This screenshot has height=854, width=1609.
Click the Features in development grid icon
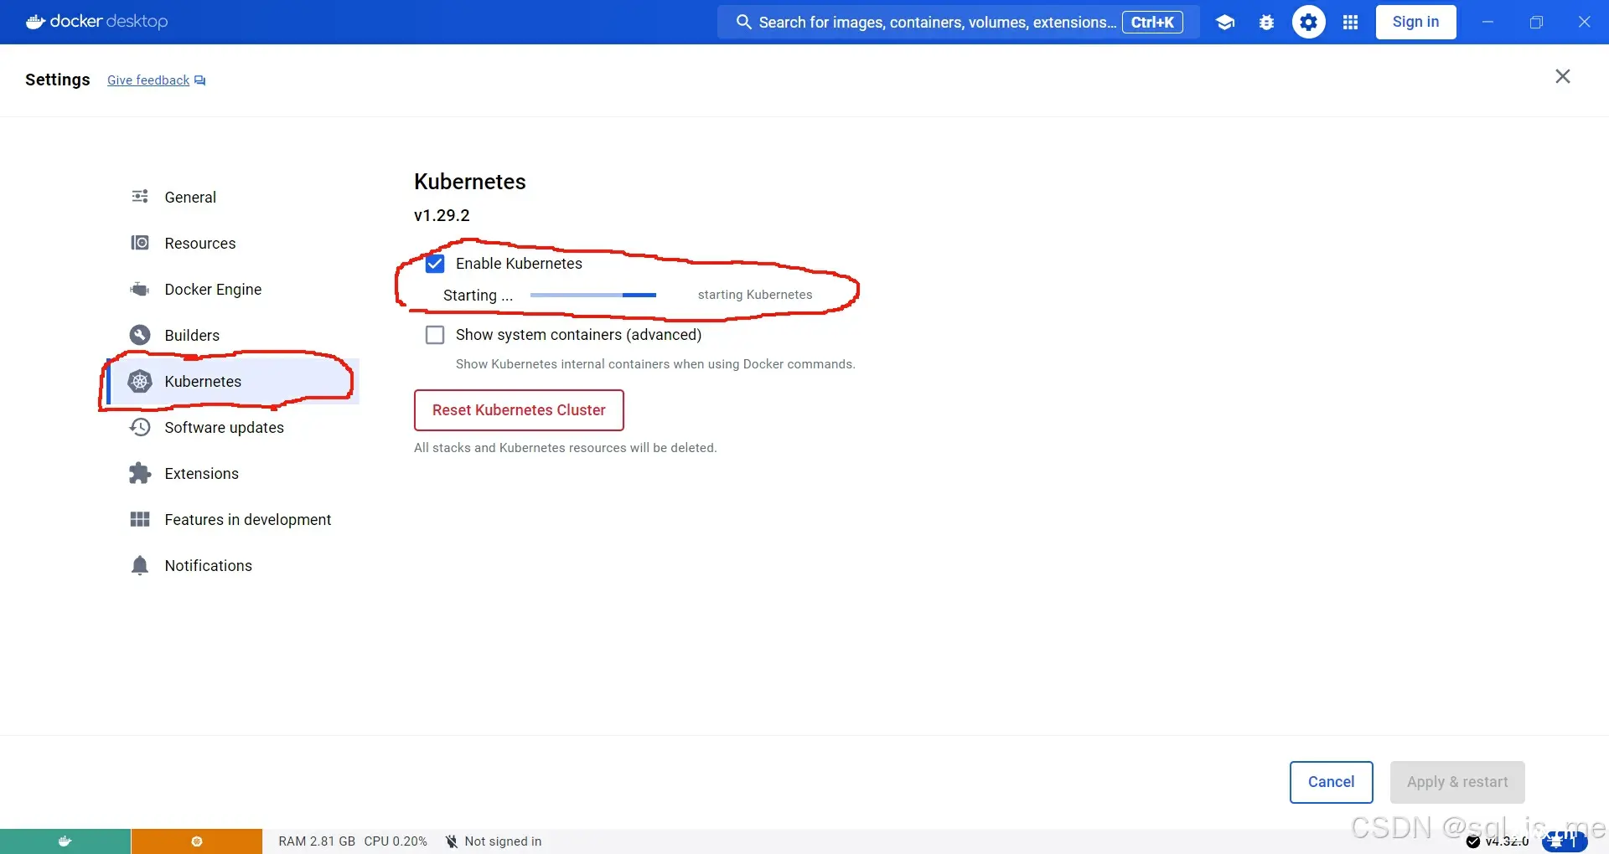pos(140,519)
